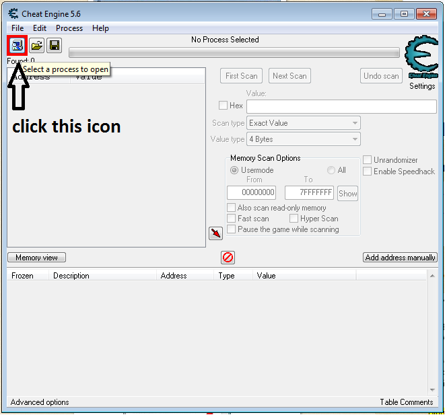Screen dimensions: 447x417
Task: Open the Process menu
Action: click(69, 28)
